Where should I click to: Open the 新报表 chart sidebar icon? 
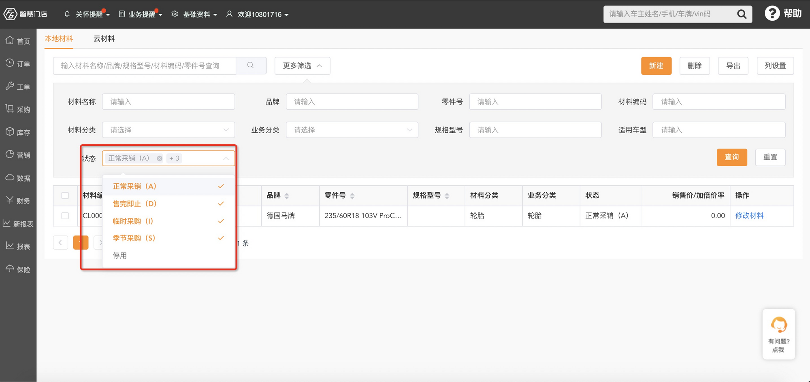coord(6,223)
